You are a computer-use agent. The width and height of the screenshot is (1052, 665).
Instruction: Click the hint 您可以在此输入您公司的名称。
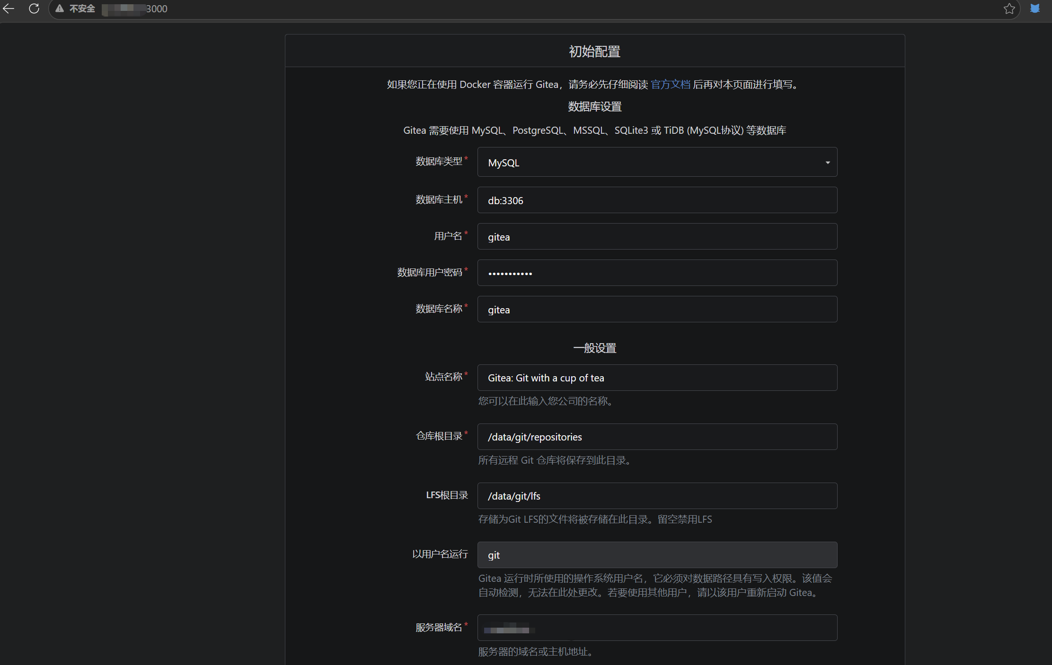coord(546,401)
